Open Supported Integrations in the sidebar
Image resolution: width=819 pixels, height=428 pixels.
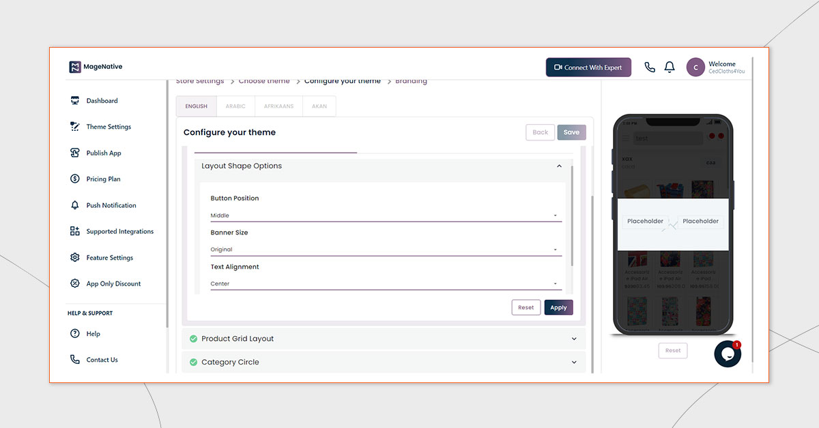[120, 232]
